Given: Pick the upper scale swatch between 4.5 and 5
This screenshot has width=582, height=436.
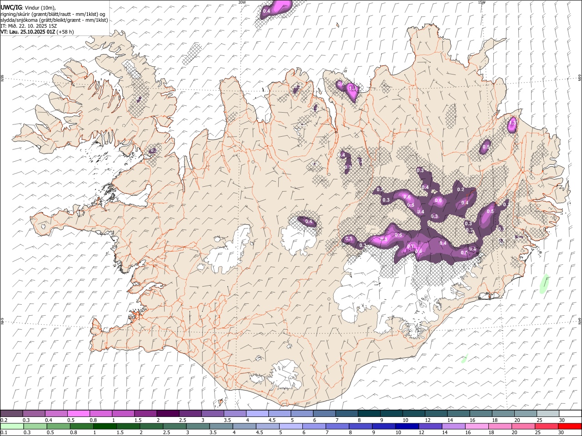Looking at the screenshot, I should (280, 413).
